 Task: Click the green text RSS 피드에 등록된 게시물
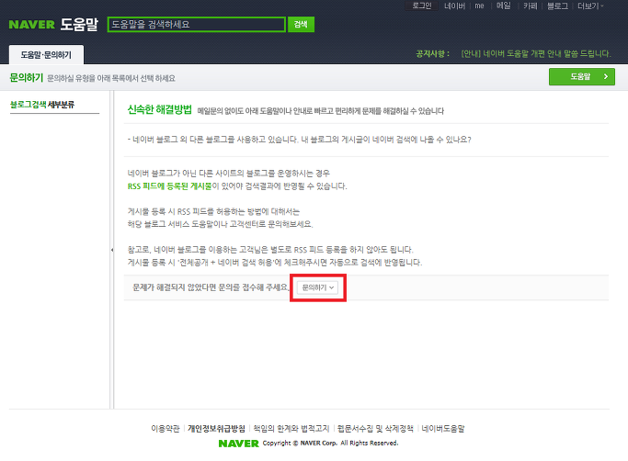(x=169, y=186)
